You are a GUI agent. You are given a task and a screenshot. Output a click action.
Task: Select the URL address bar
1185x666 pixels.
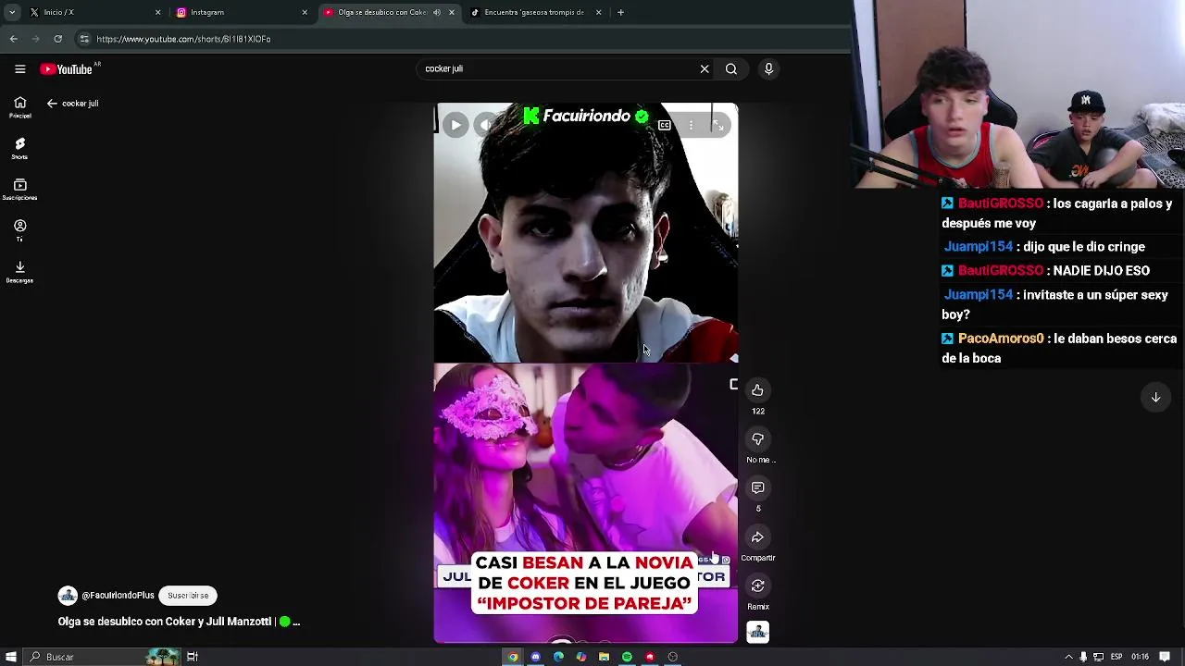pos(463,39)
